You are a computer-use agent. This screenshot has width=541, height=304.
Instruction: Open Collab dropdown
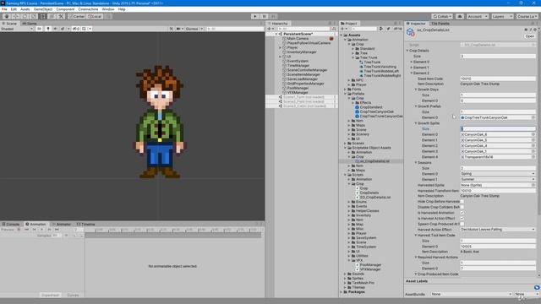point(442,16)
